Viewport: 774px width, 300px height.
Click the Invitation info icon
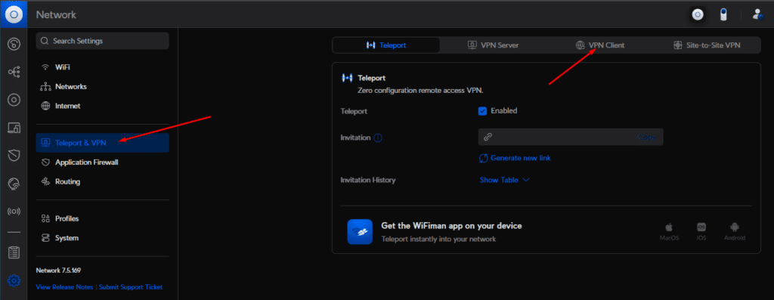click(x=378, y=138)
